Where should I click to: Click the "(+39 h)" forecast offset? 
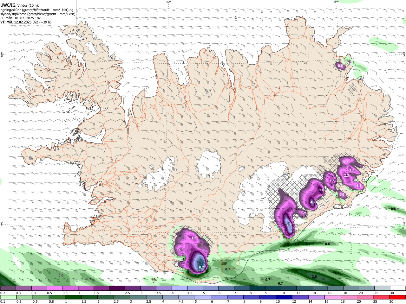tap(46, 22)
